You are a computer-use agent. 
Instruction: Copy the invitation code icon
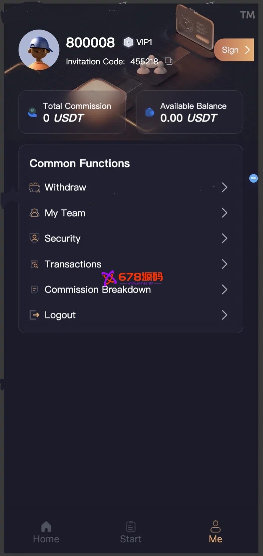[169, 61]
